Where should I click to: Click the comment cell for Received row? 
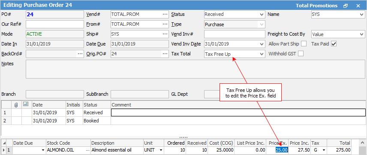tap(238, 112)
